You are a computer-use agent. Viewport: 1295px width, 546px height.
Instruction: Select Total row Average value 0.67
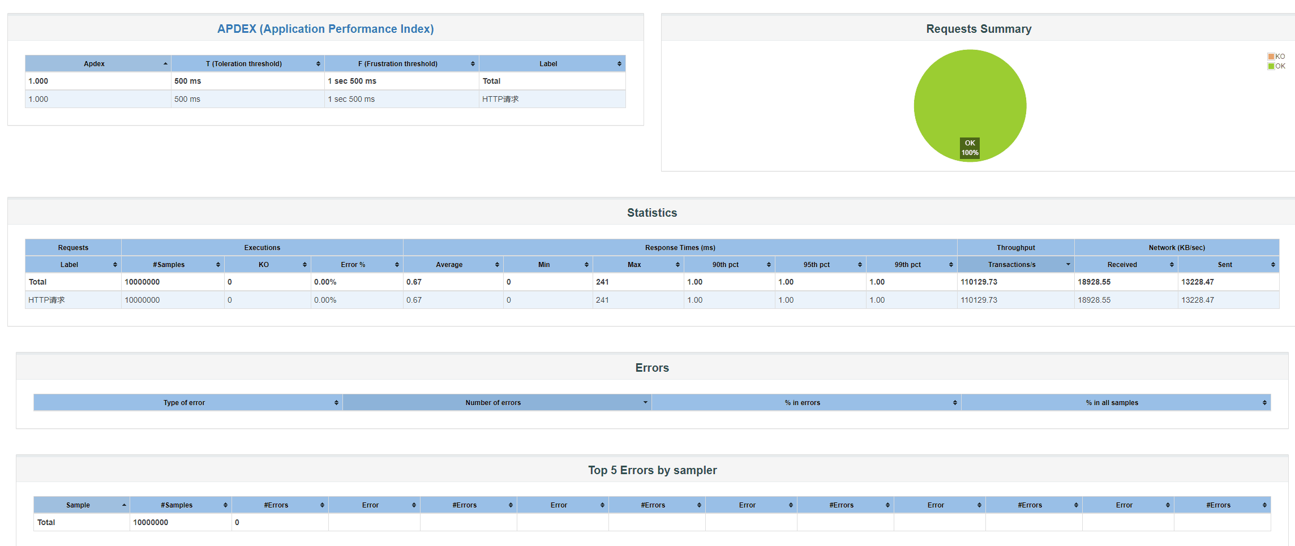tap(414, 282)
